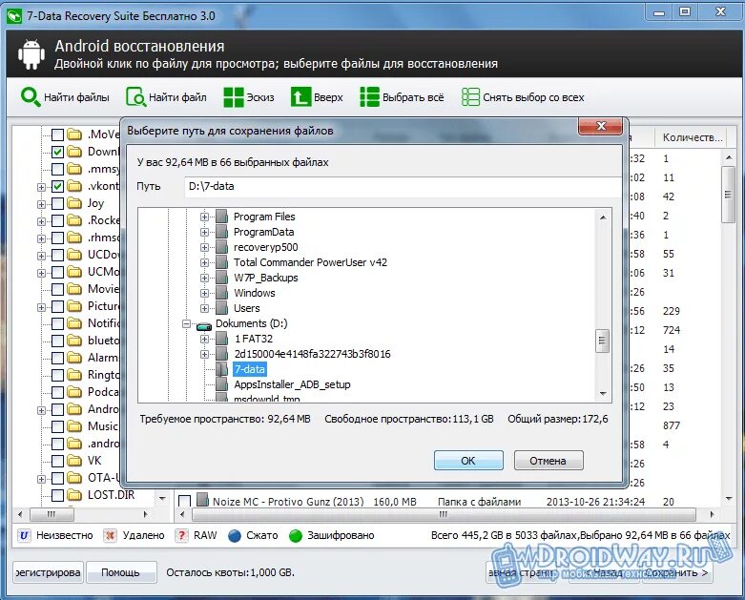
Task: Check the Noize MC - Protivo Gunz row checkbox
Action: coord(184,501)
